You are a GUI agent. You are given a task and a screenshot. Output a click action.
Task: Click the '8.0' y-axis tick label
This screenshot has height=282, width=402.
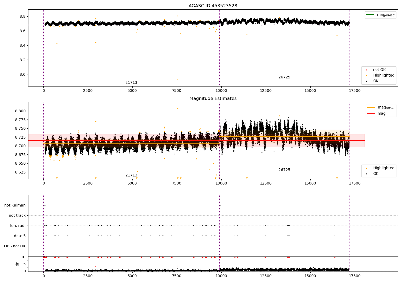point(23,75)
